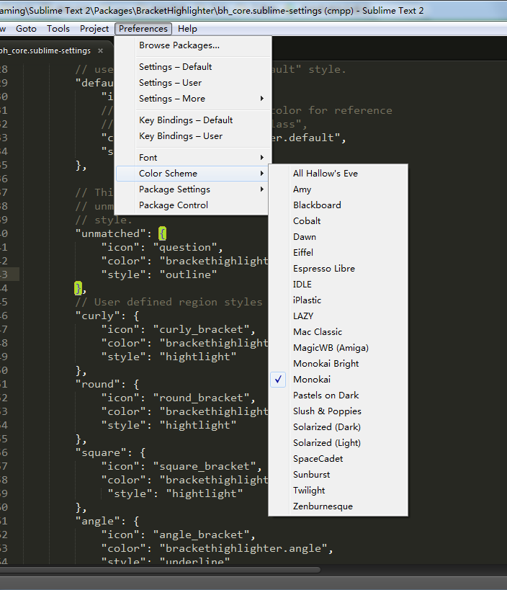Click the "angle" key in editor
The height and width of the screenshot is (590, 507).
click(x=98, y=521)
